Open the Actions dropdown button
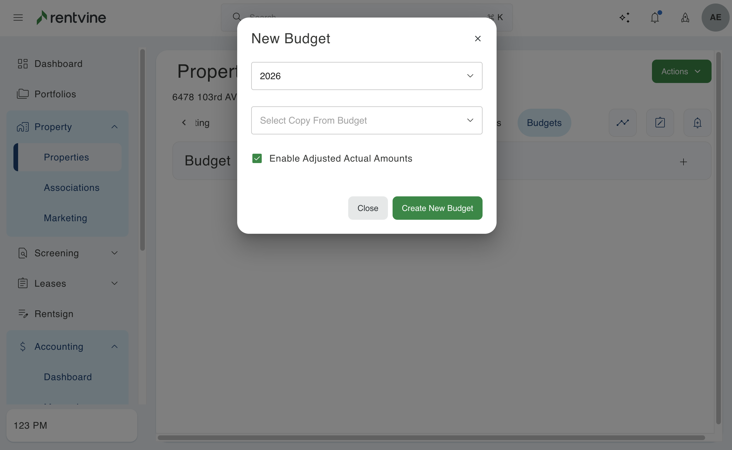Screen dimensions: 732x450 point(681,71)
